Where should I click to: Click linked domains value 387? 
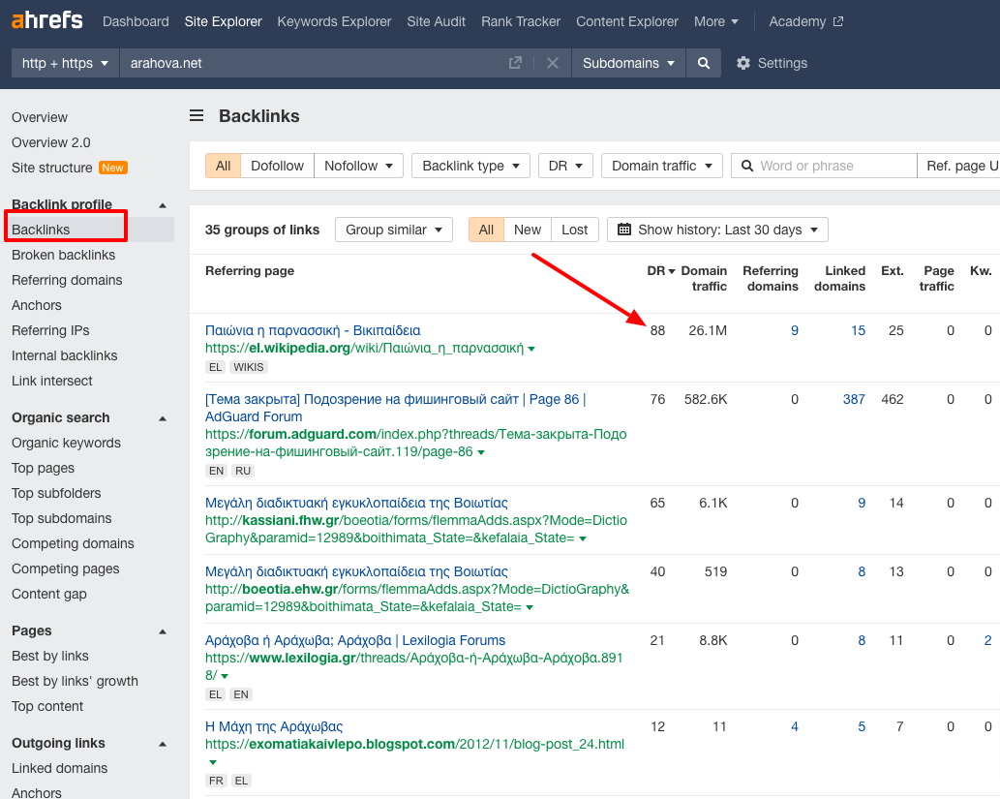coord(854,399)
